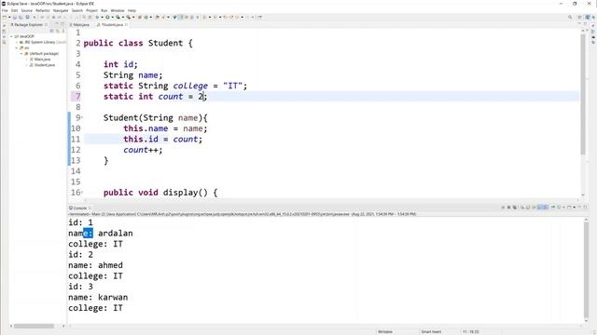Open the Edit menu
This screenshot has width=597, height=335.
coord(15,10)
